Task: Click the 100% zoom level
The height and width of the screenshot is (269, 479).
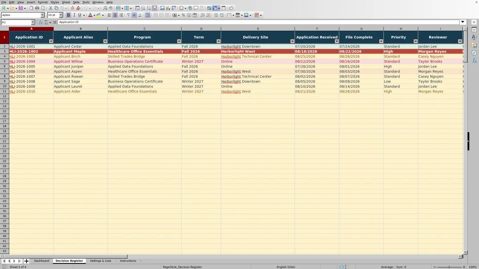Action: pos(473,267)
